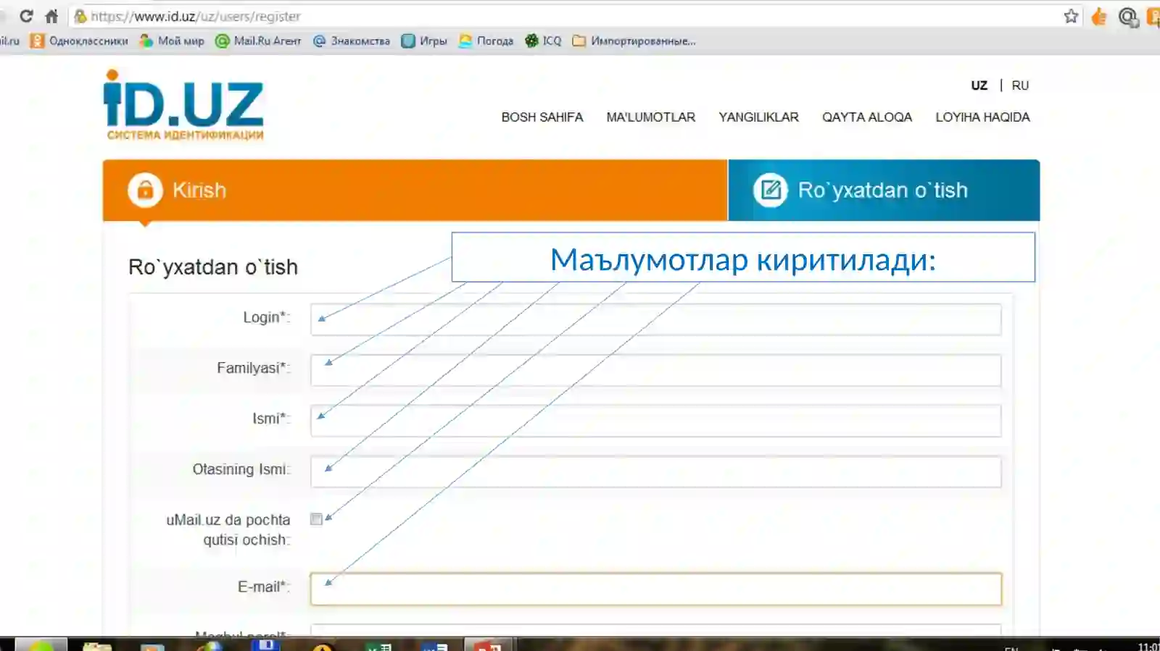1160x651 pixels.
Task: Bookmark page with the star icon
Action: coord(1071,16)
